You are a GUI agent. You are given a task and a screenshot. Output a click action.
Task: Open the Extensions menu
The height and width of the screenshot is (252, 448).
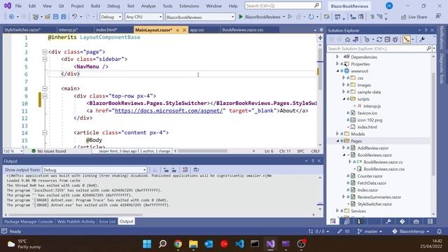pos(189,6)
